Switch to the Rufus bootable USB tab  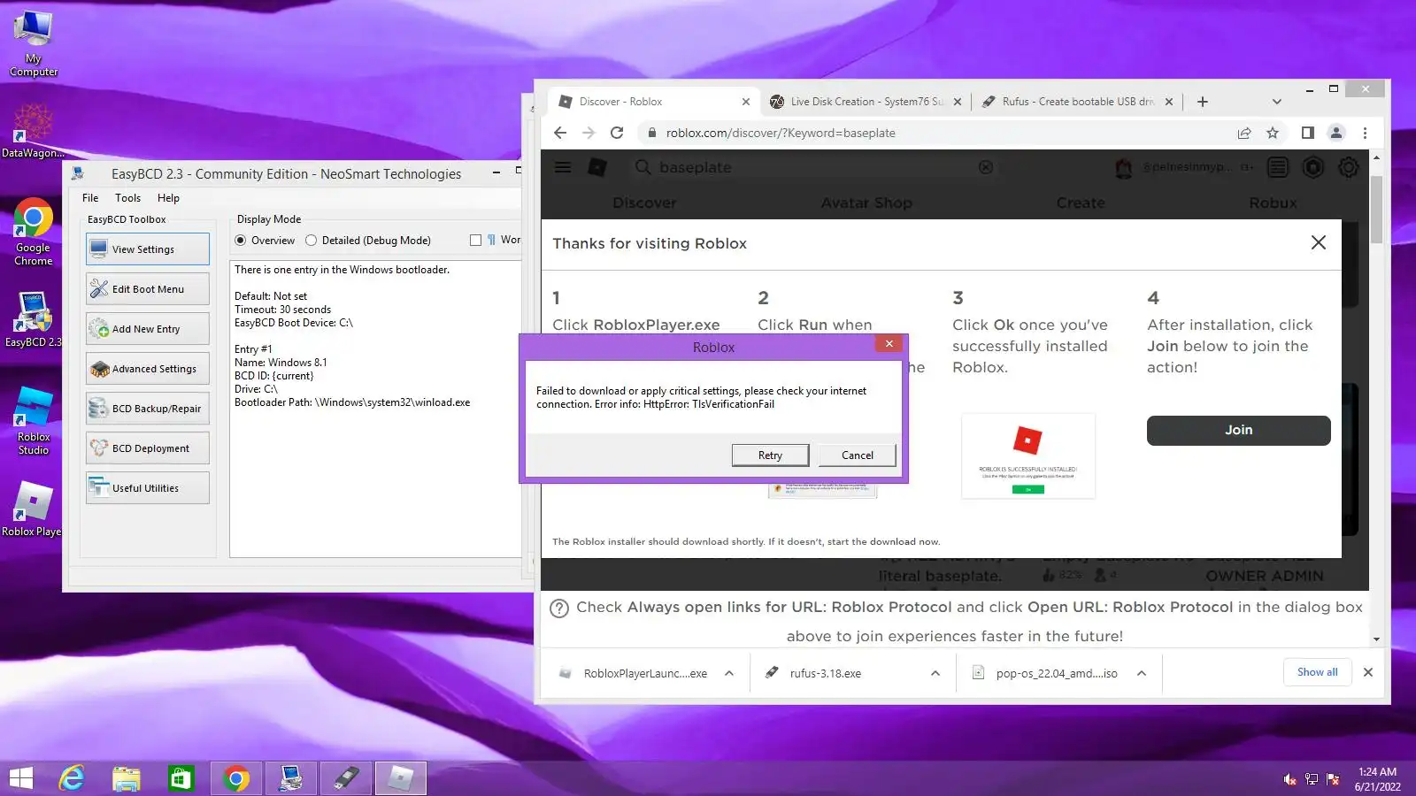[1077, 102]
